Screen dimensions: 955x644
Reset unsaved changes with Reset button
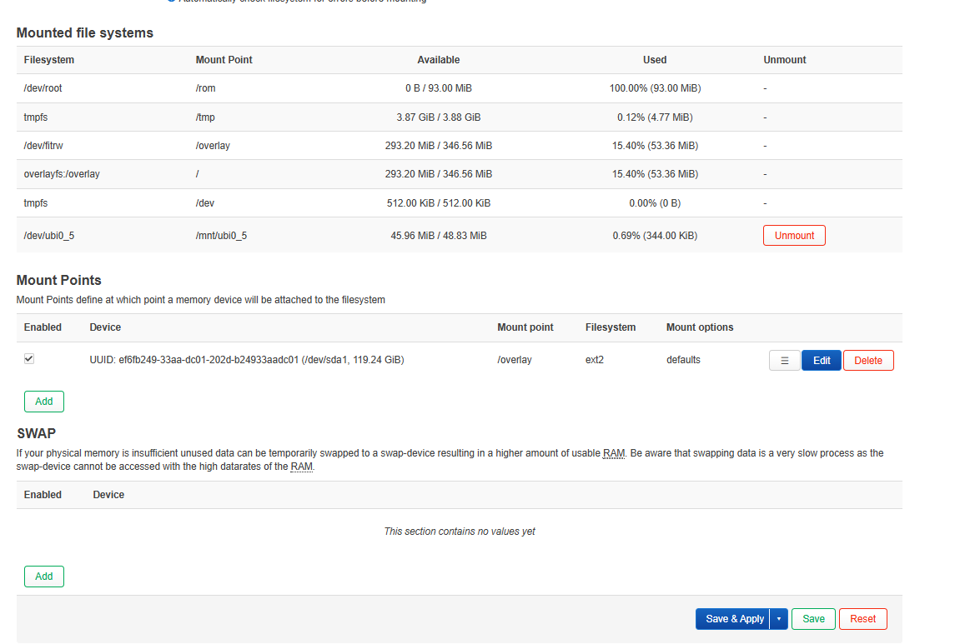[862, 619]
